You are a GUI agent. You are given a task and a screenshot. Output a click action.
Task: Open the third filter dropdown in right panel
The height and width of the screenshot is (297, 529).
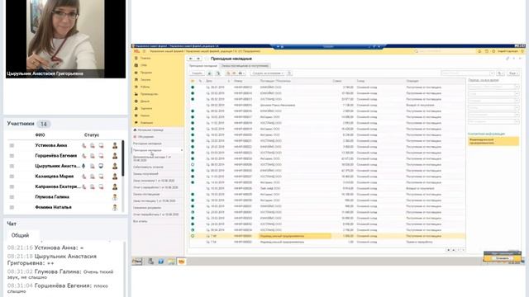(x=517, y=101)
